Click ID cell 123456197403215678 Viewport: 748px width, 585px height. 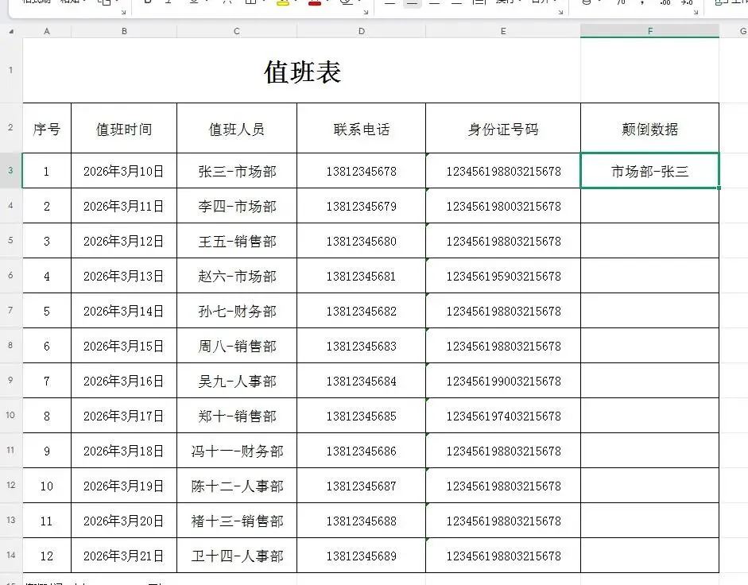tap(503, 416)
